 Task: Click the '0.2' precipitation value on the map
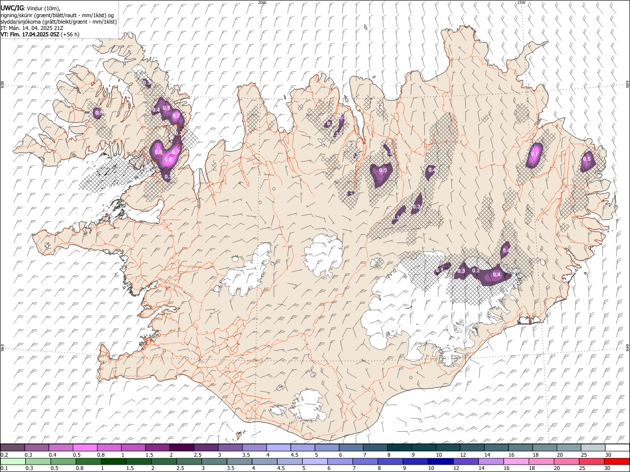coord(476,270)
